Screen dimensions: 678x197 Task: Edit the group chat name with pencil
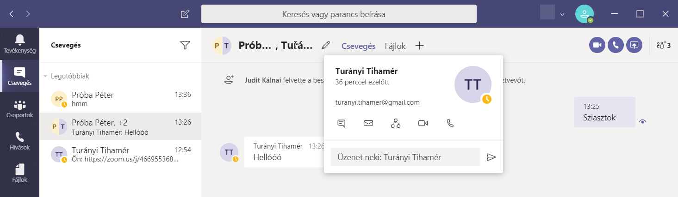click(x=326, y=45)
